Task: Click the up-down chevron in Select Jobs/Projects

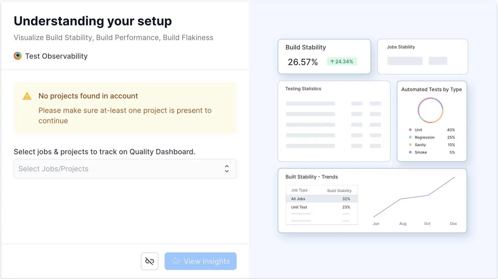Action: (x=227, y=169)
